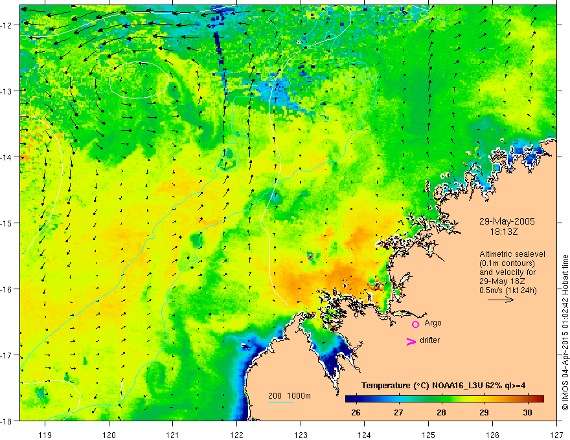This screenshot has height=440, width=570.
Task: Click the '(0.1m contours)' text
Action: click(507, 263)
